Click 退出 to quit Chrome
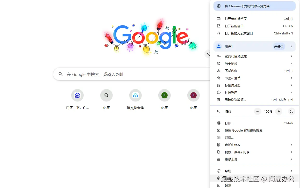300x188 pixels. (x=228, y=185)
